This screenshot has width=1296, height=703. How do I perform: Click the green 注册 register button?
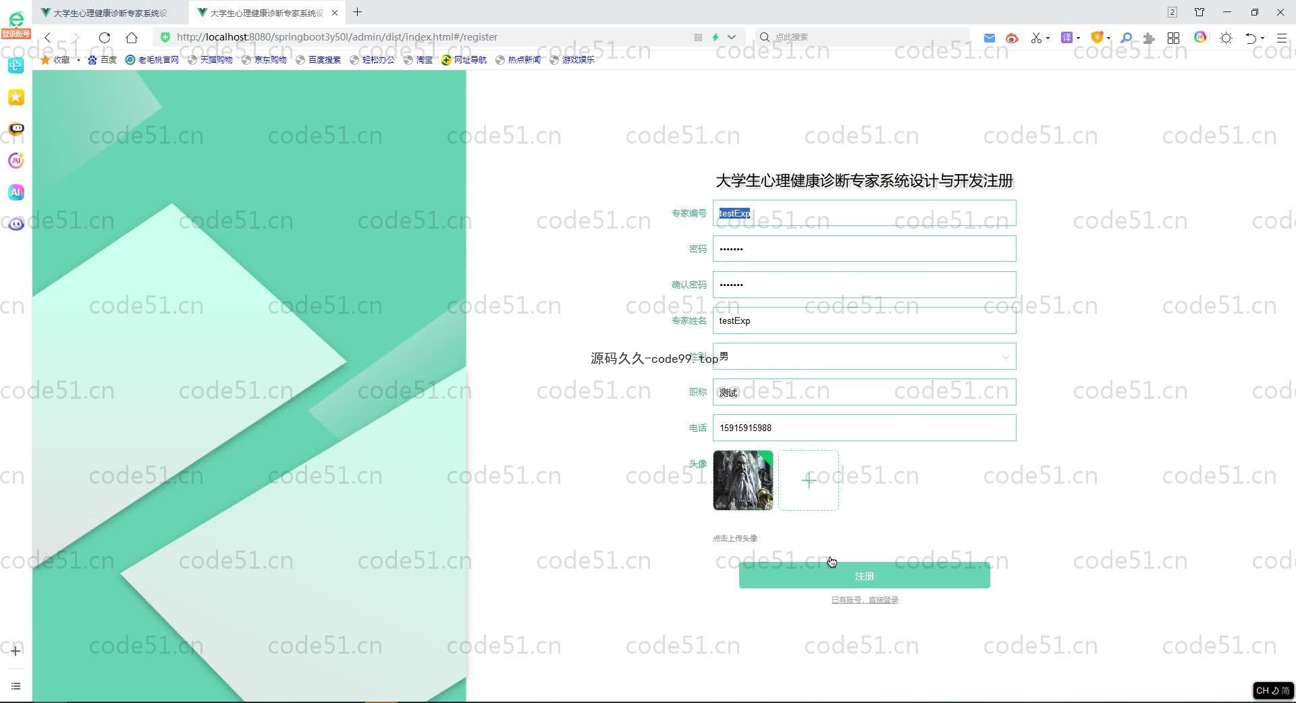point(864,575)
